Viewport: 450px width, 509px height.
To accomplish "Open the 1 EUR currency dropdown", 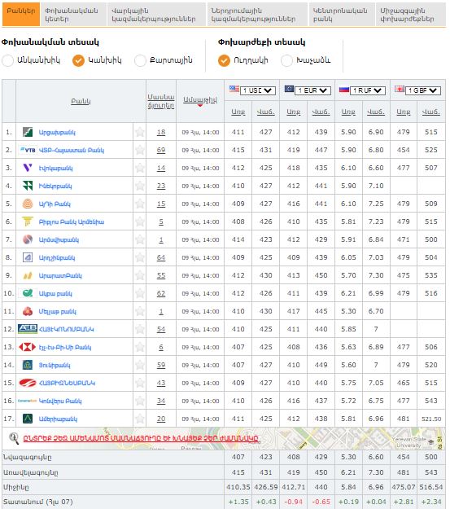I will pyautogui.click(x=312, y=90).
